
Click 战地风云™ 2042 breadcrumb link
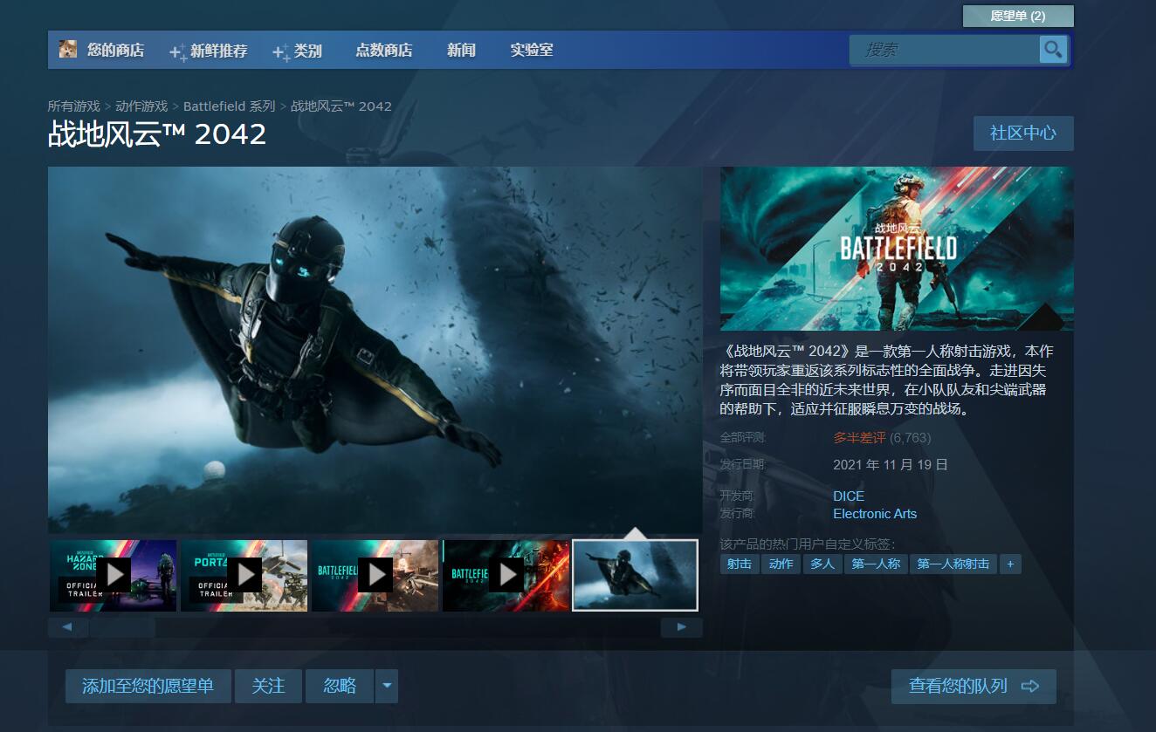tap(341, 106)
